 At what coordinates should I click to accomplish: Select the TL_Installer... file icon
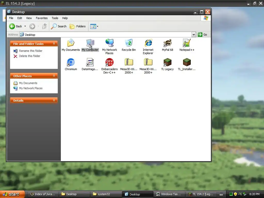tap(187, 64)
